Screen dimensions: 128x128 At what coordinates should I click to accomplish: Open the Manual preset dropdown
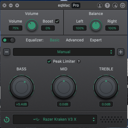point(64,52)
